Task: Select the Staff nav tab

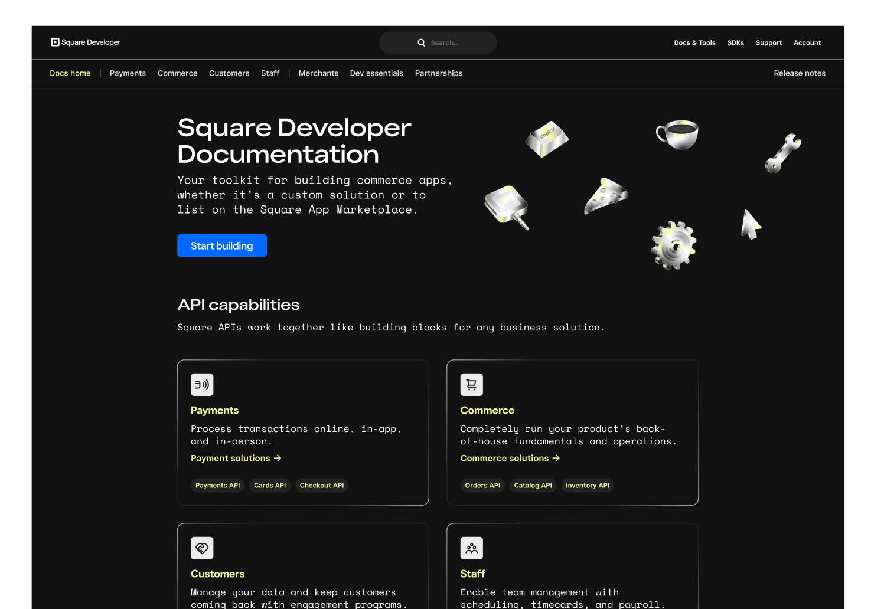Action: pyautogui.click(x=270, y=73)
